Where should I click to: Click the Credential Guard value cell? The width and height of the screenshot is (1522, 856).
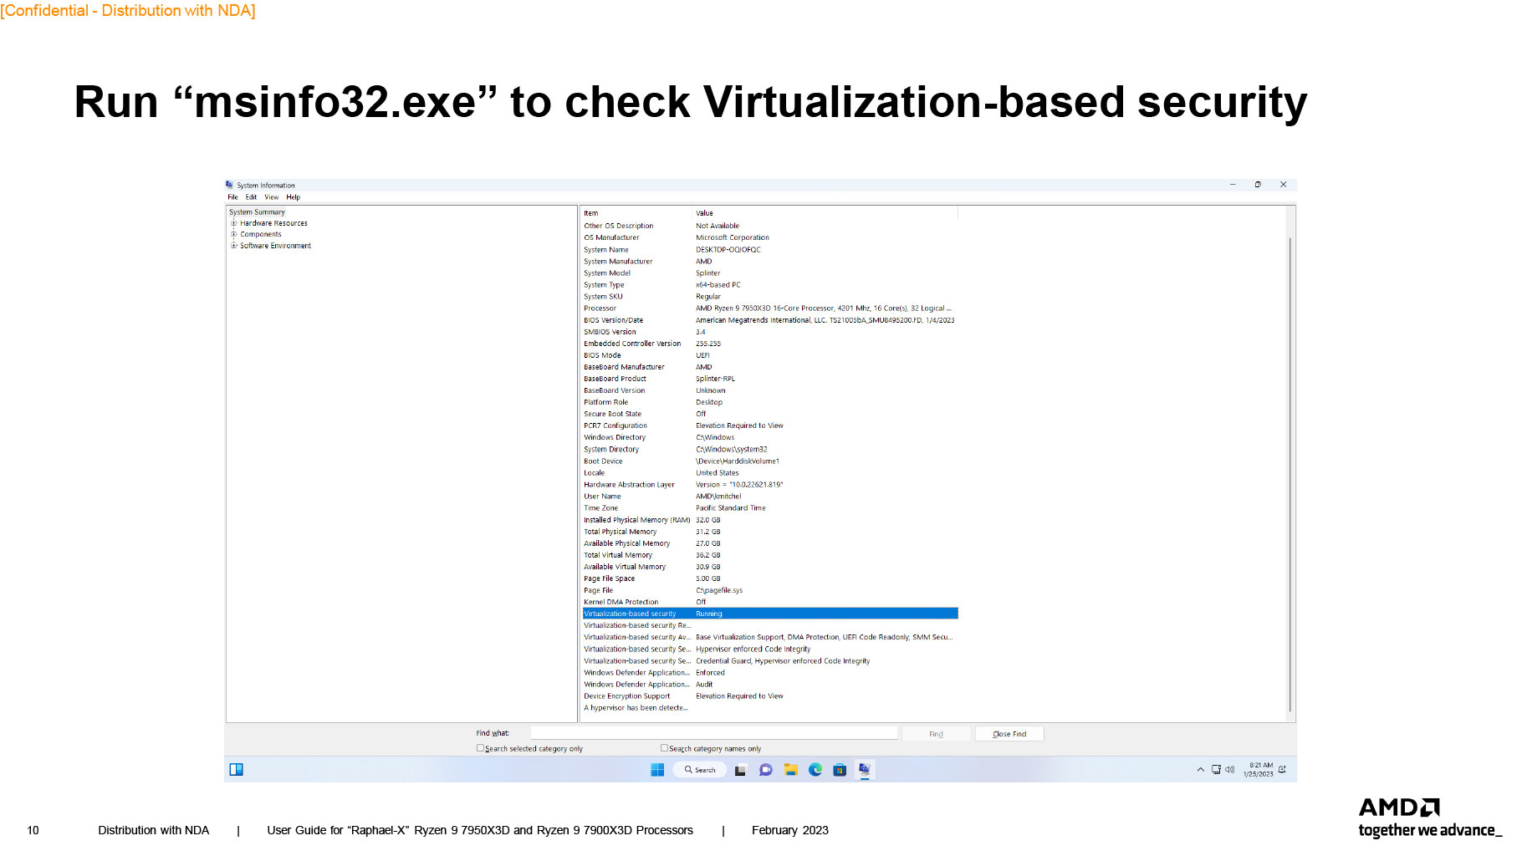783,661
